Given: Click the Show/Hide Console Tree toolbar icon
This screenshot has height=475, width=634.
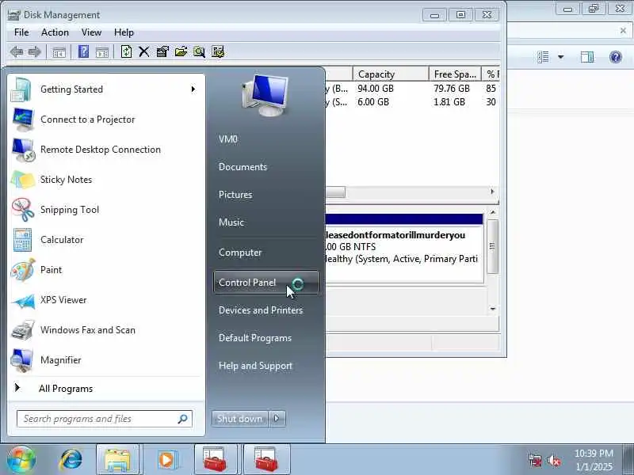Looking at the screenshot, I should [59, 52].
